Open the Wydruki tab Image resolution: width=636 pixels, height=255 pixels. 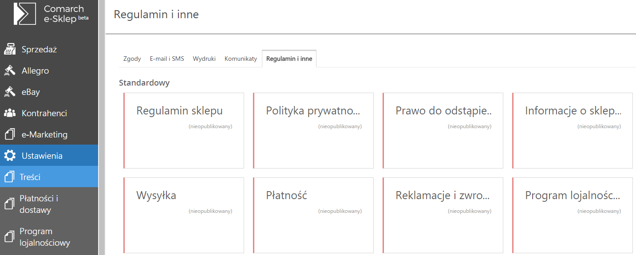point(204,59)
